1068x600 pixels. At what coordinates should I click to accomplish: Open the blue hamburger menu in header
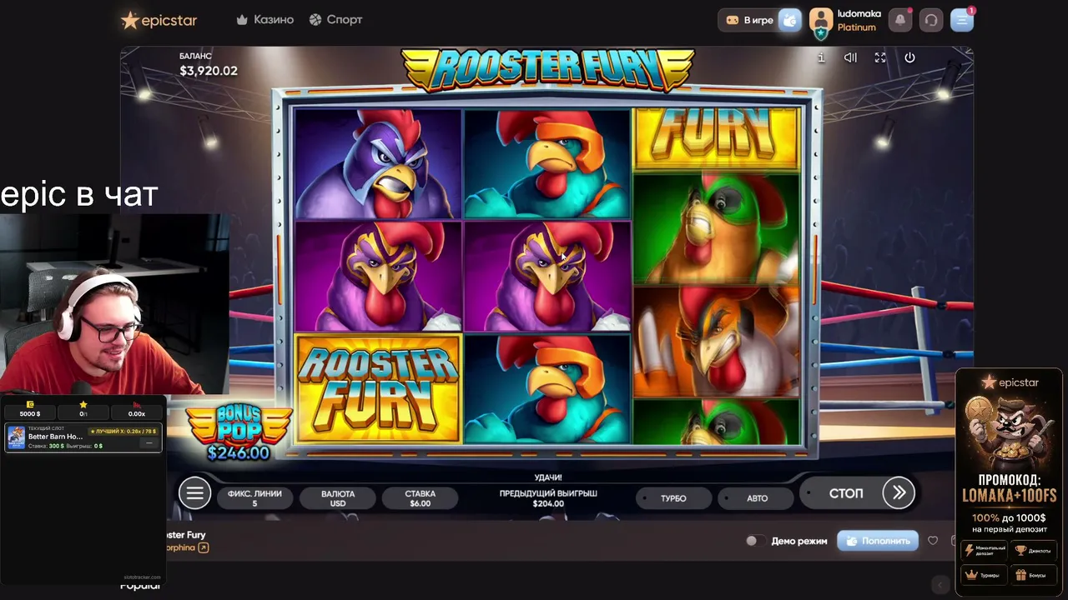[x=962, y=20]
